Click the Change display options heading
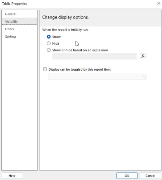 point(65,17)
